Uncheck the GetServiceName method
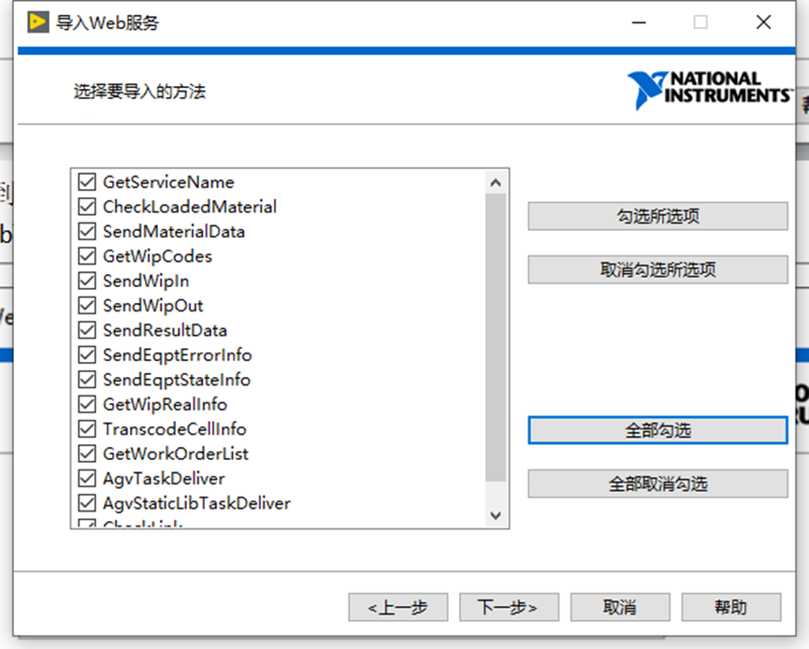This screenshot has width=809, height=649. [x=86, y=181]
